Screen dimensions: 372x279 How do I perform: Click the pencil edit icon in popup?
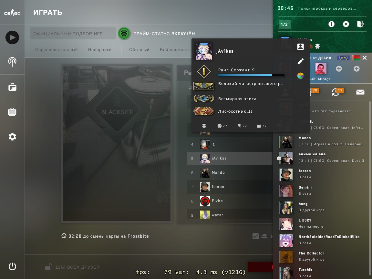point(300,61)
